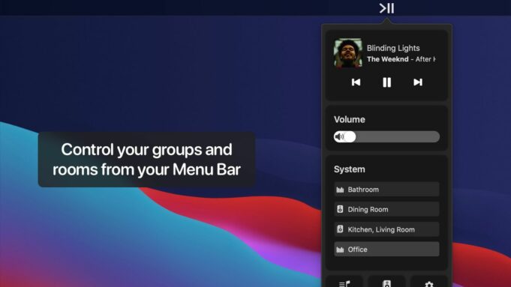Skip to the next track
Screen dimensions: 511x287
[418, 82]
